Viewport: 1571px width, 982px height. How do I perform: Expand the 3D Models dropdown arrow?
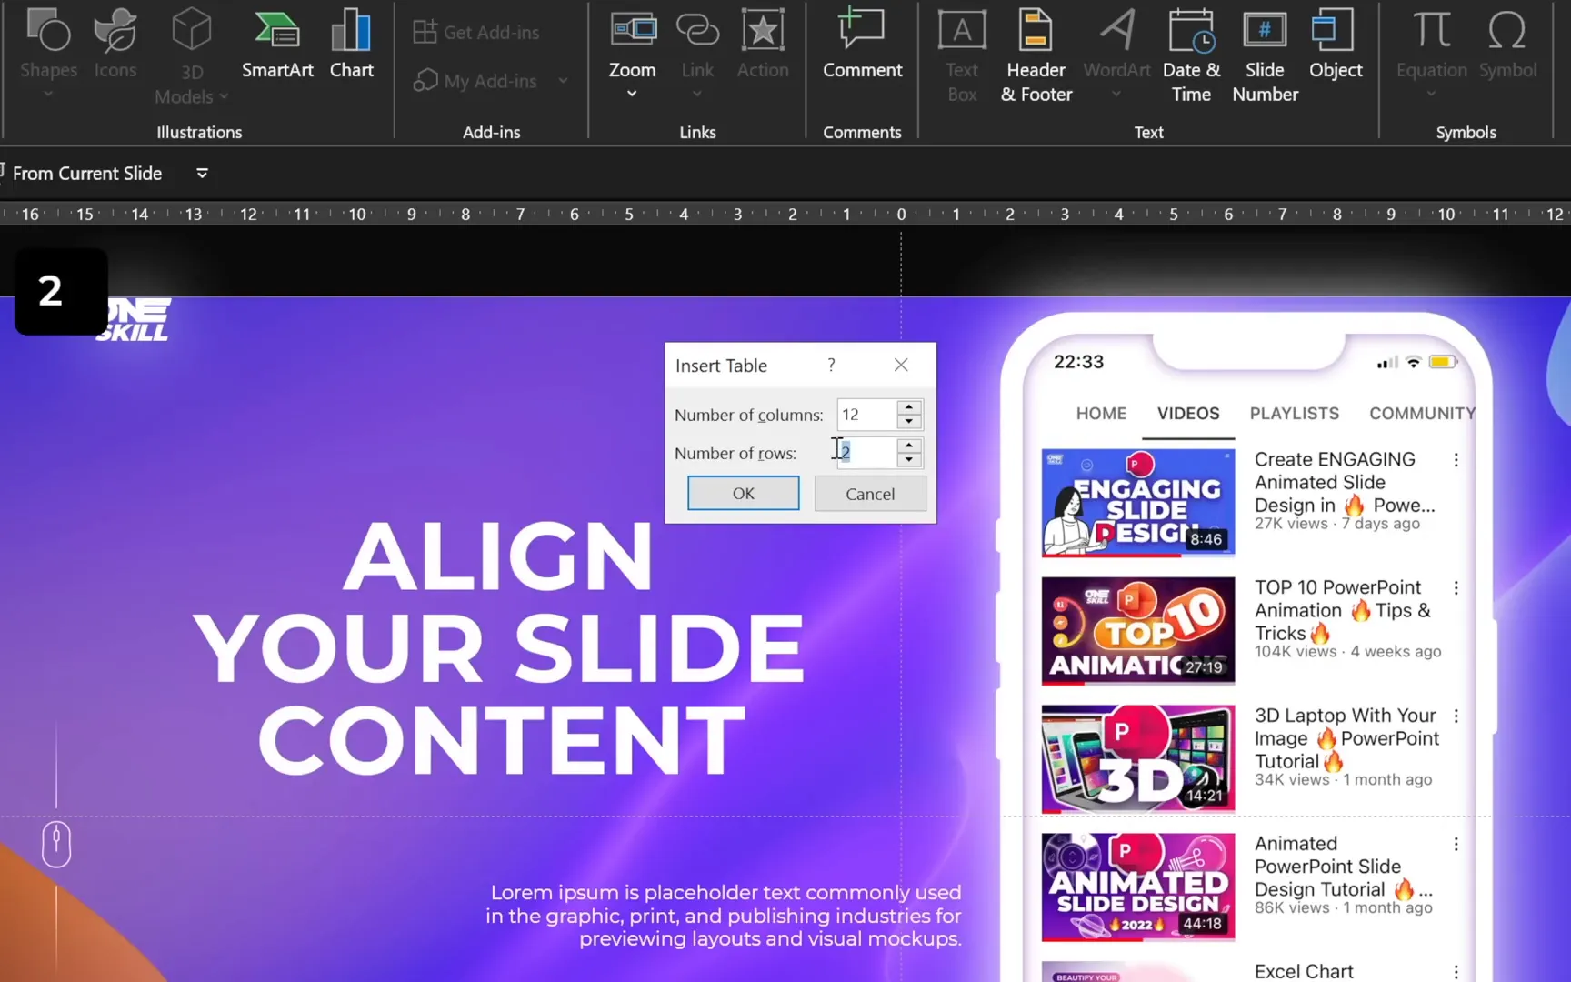click(x=224, y=96)
